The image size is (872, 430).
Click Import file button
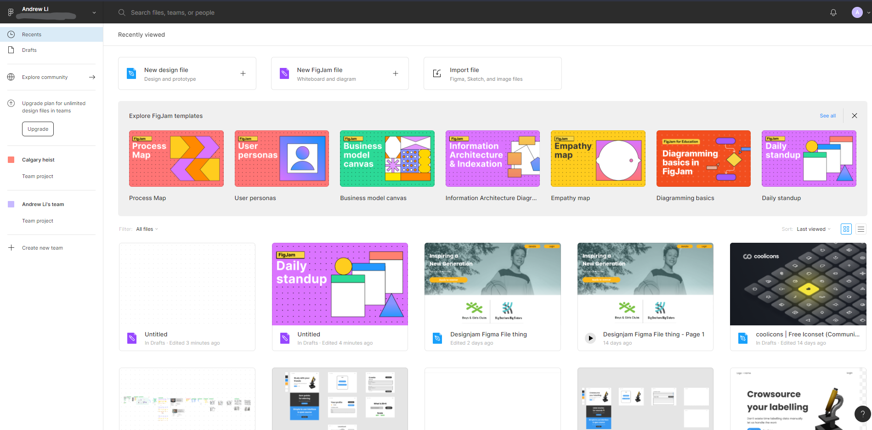[493, 73]
